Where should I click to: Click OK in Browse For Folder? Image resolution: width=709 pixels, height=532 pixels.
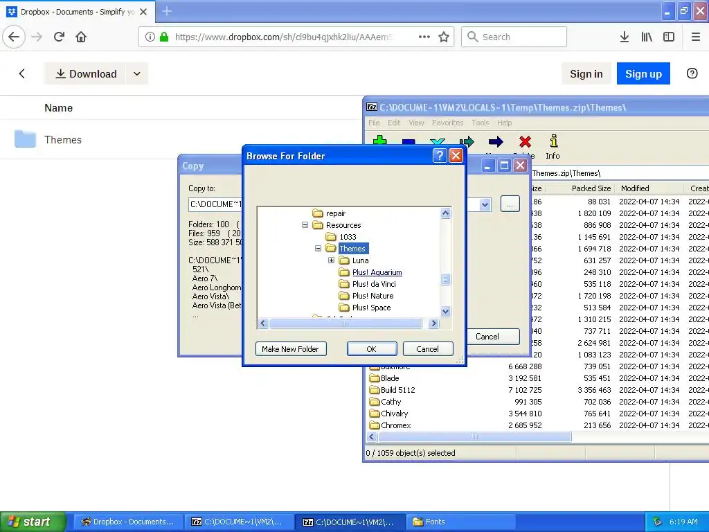coord(372,349)
